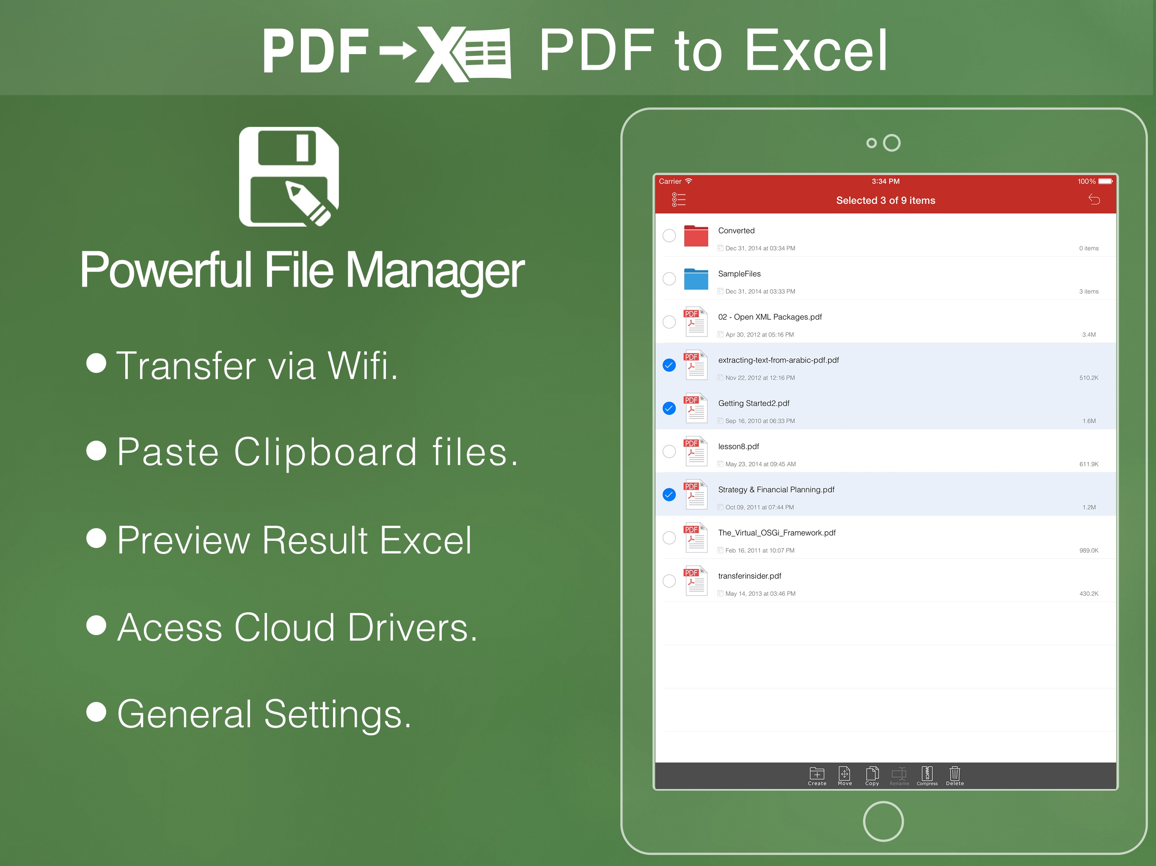Tap the 430.2K file size value
This screenshot has width=1156, height=866.
1089,593
